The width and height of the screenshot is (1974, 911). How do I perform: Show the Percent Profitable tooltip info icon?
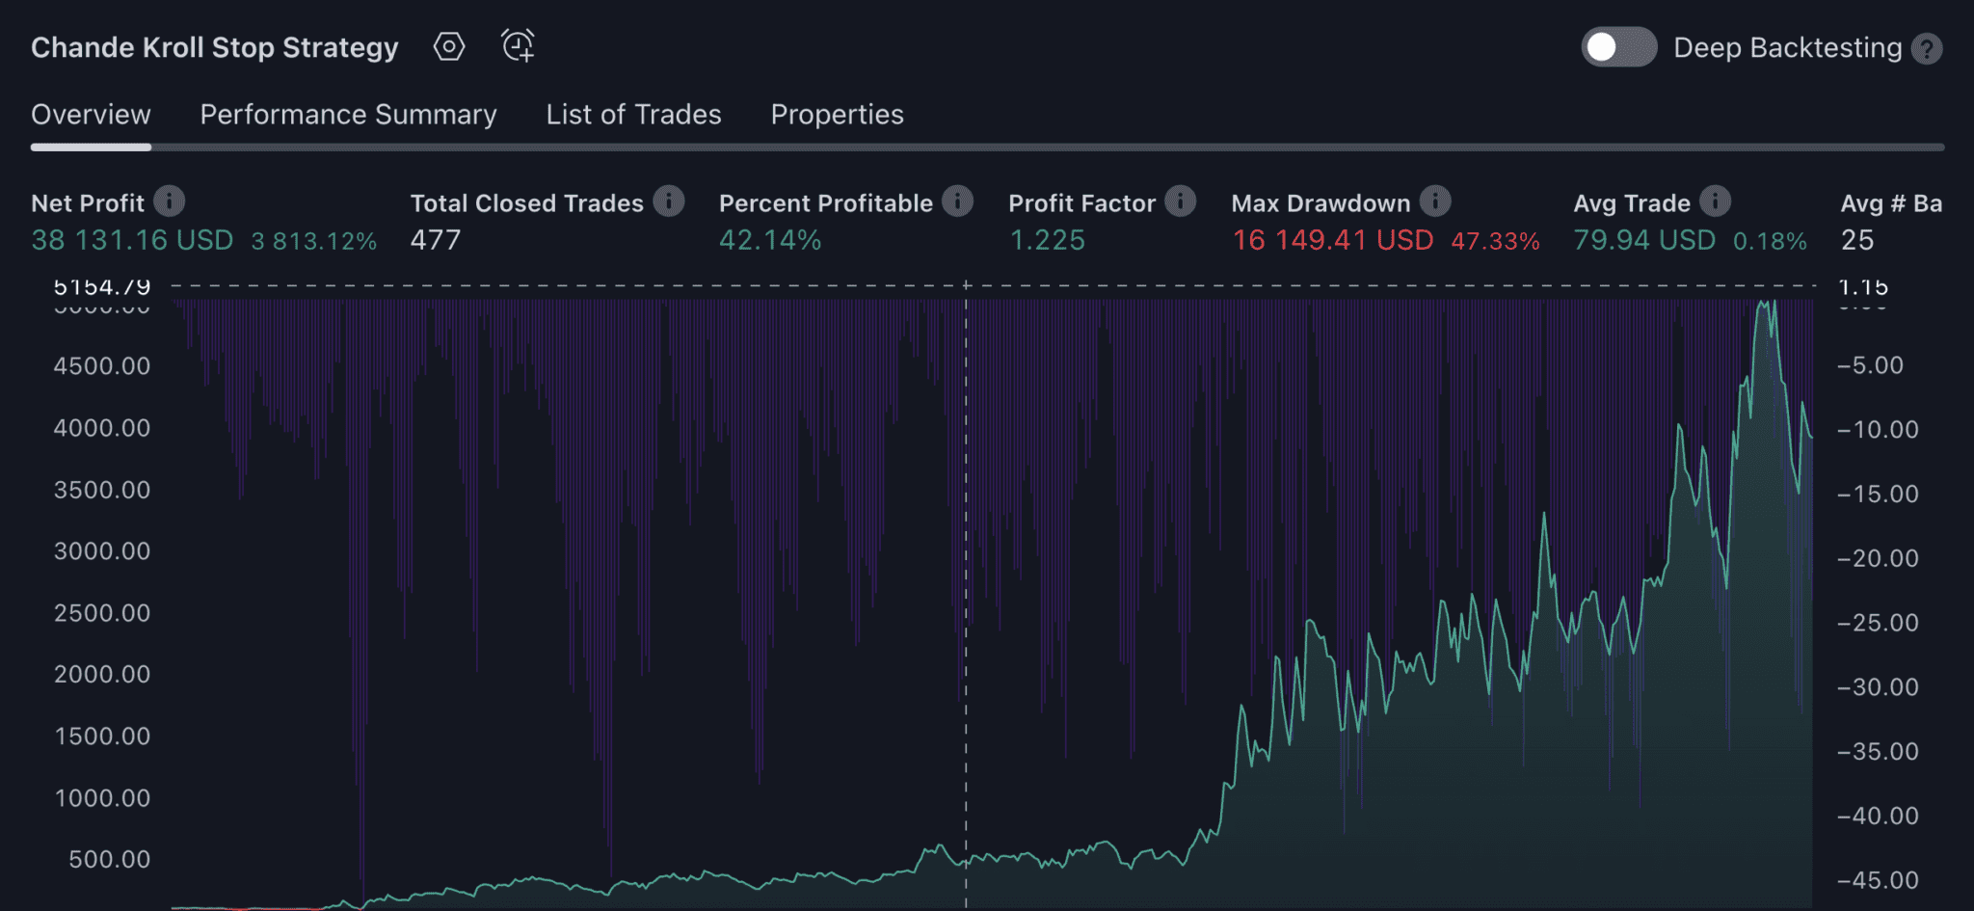tap(955, 201)
